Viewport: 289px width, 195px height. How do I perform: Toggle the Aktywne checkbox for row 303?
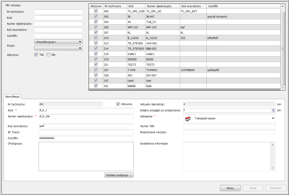[96, 17]
